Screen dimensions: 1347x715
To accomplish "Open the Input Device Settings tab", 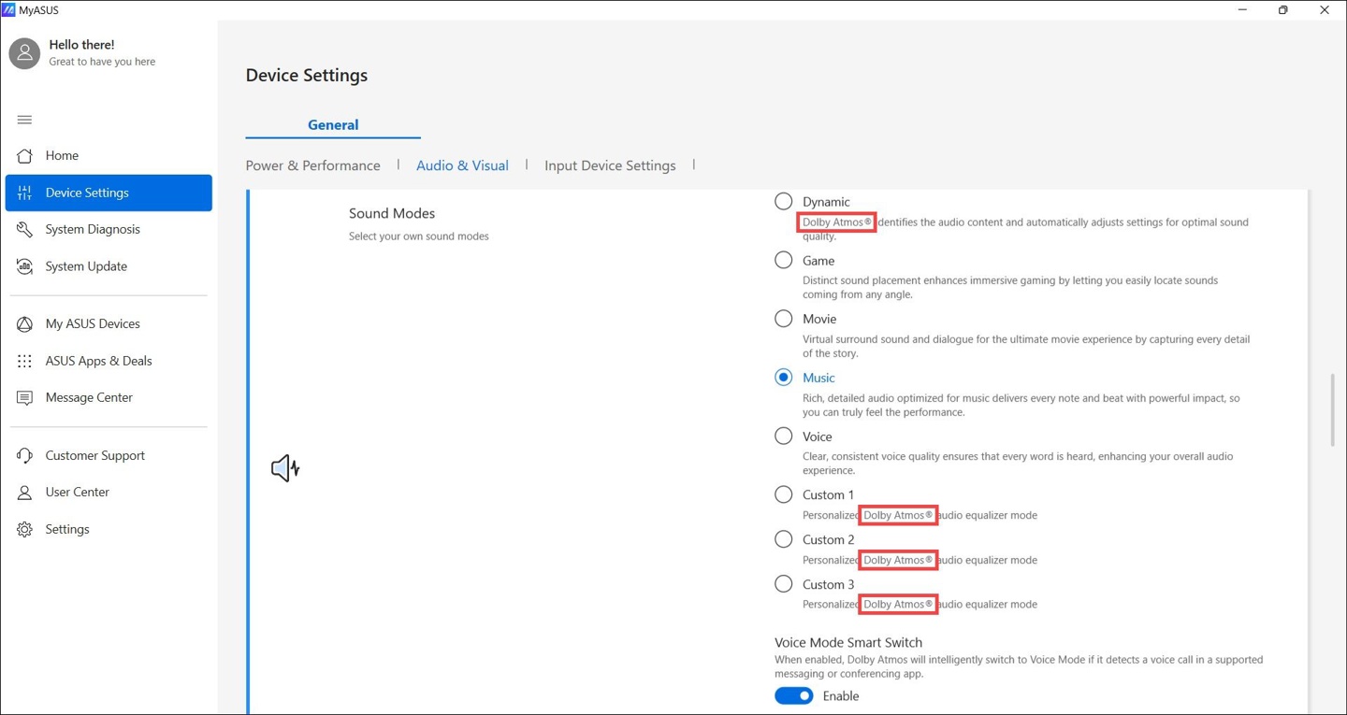I will click(610, 165).
